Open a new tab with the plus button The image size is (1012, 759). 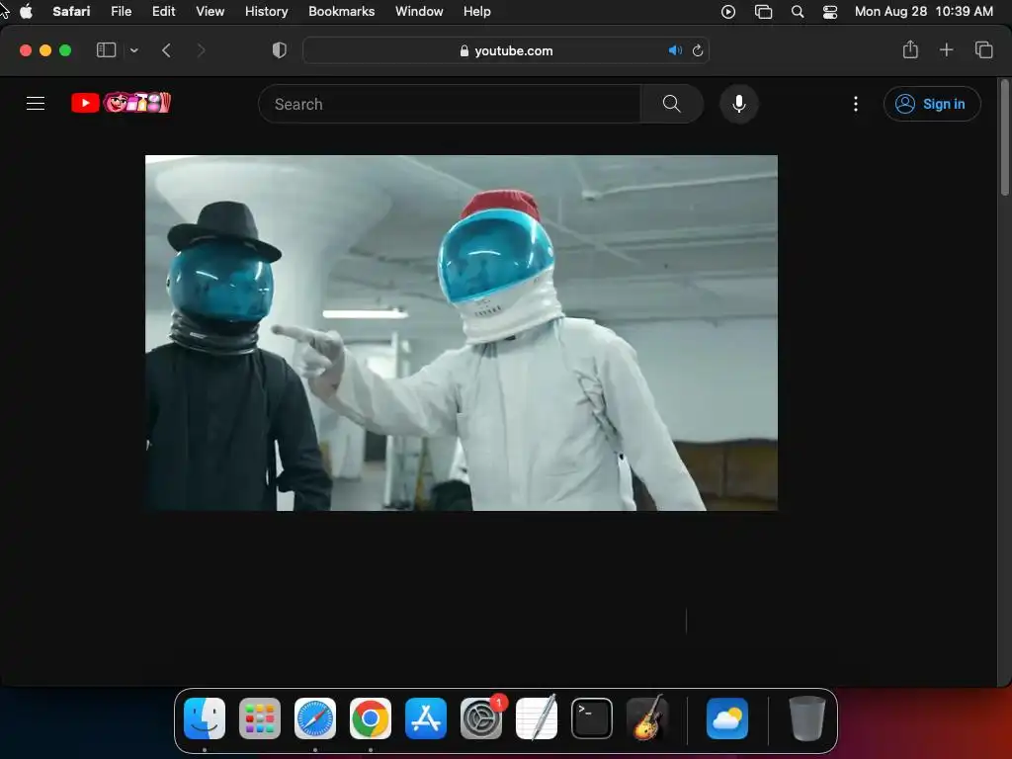[946, 49]
